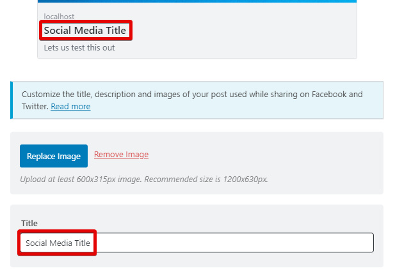The width and height of the screenshot is (395, 269).
Task: Focus the Title input field
Action: pyautogui.click(x=230, y=243)
